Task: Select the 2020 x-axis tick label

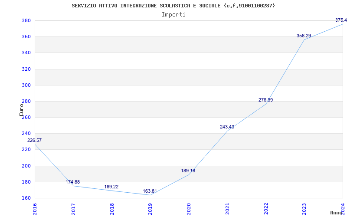Action: point(189,209)
